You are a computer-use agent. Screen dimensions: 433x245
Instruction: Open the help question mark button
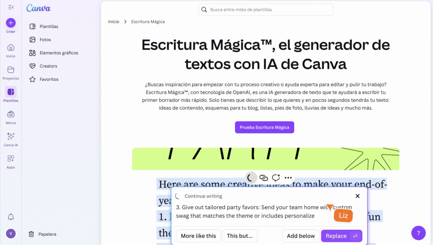click(418, 233)
